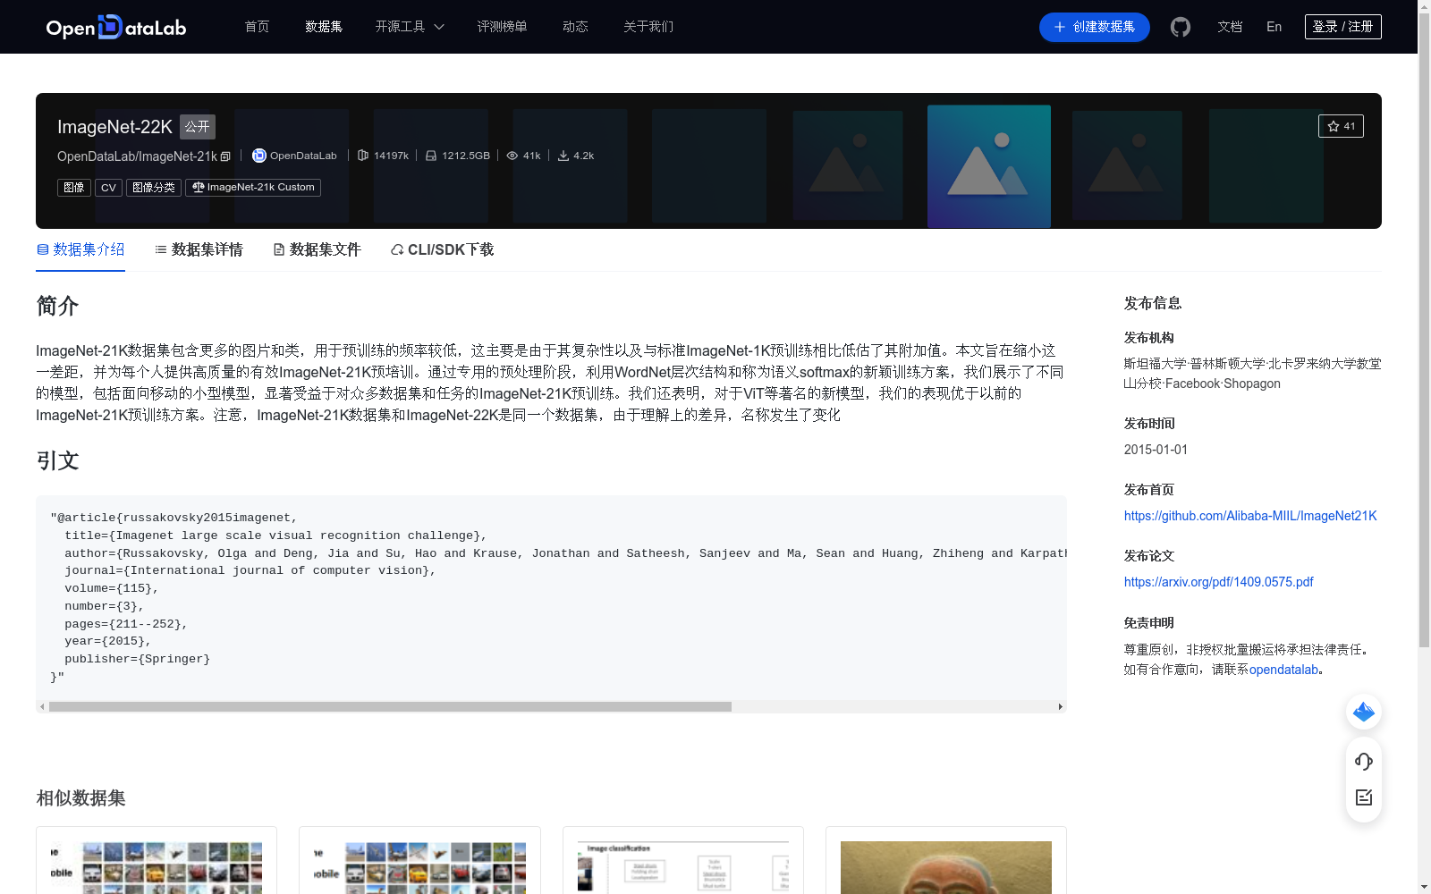
Task: Click the horizontal scrollbar of citation box
Action: tap(390, 706)
